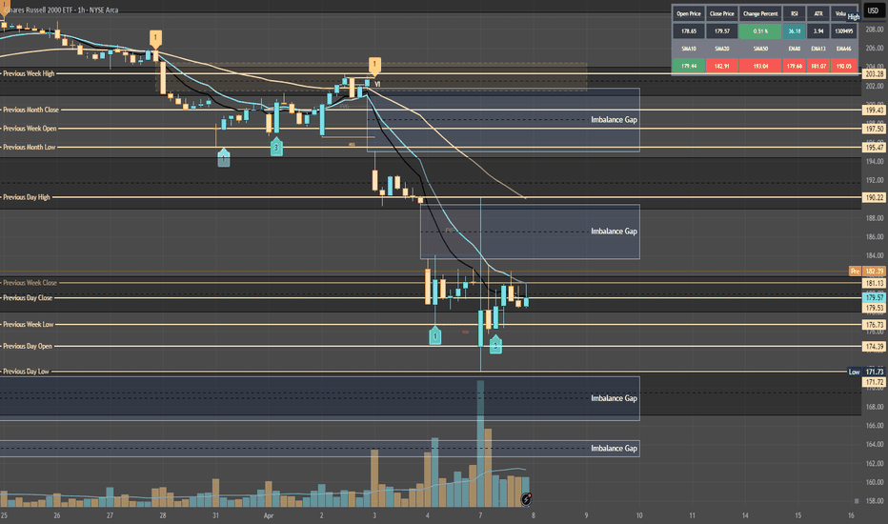The height and width of the screenshot is (524, 888).
Task: Select the Previous Week Low line label
Action: coord(29,325)
